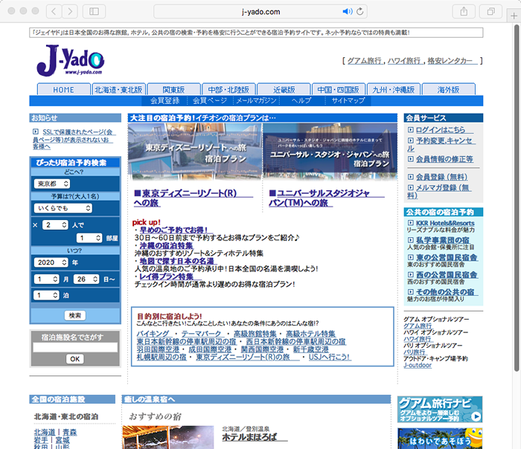Open the Safari share button

pos(464,12)
